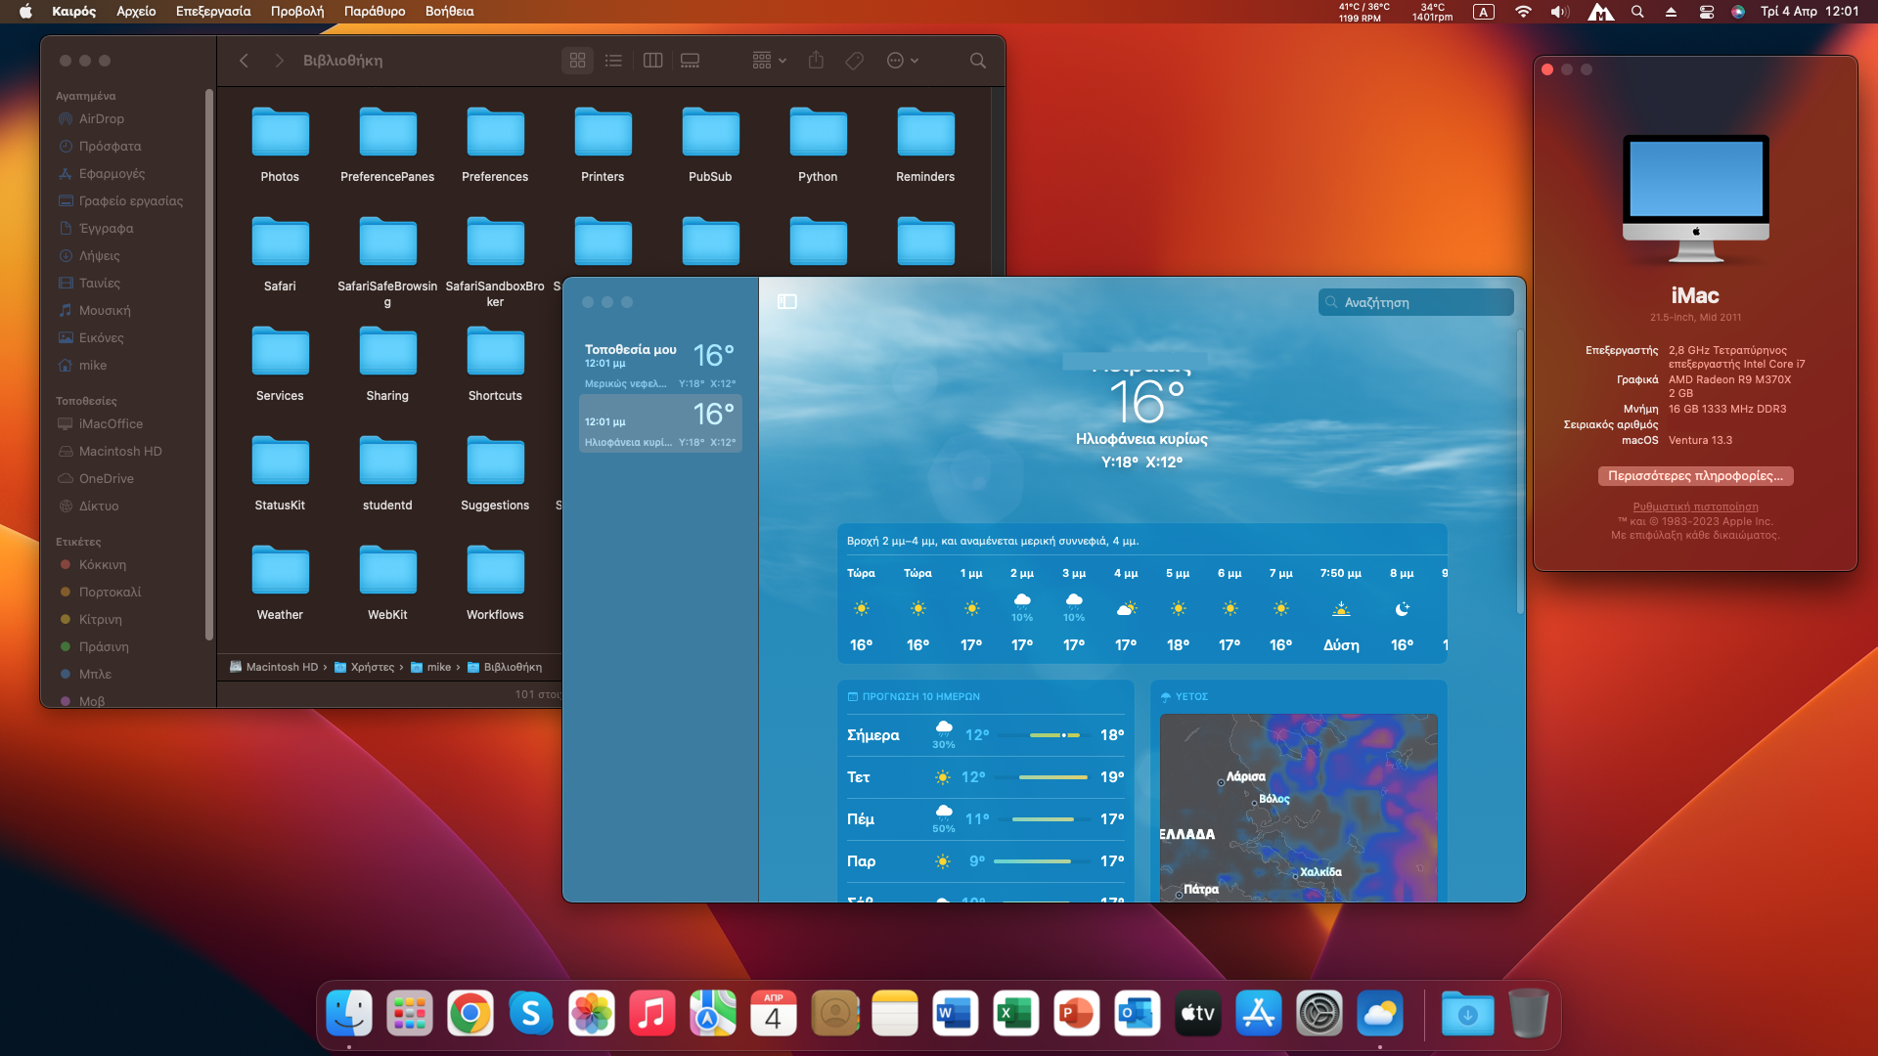Open the Προβολή menu
Screen dimensions: 1878x1056
point(296,12)
